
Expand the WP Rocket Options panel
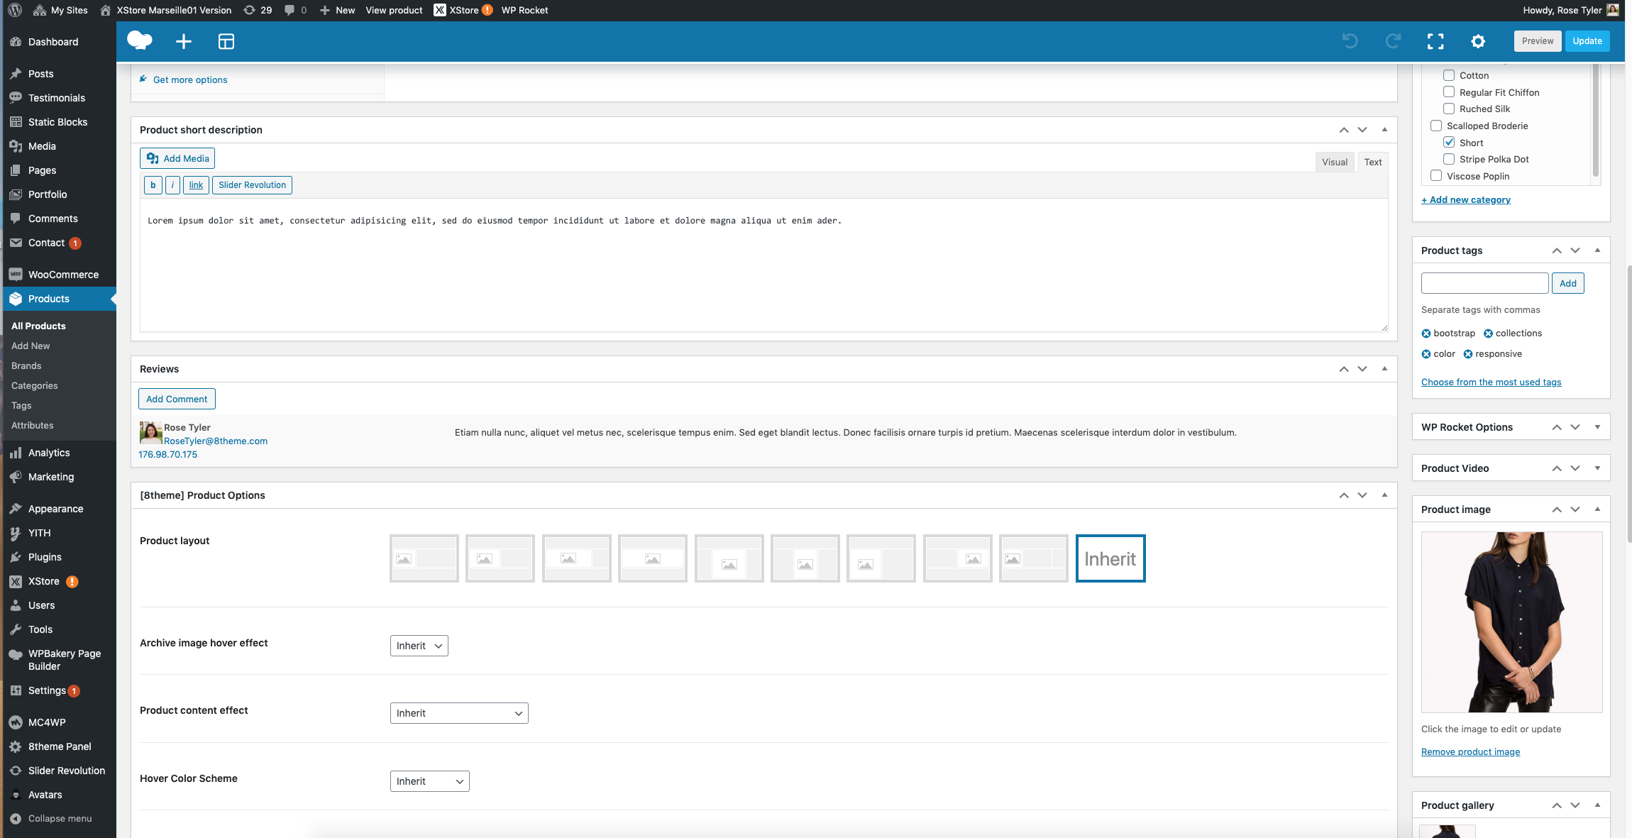tap(1597, 427)
